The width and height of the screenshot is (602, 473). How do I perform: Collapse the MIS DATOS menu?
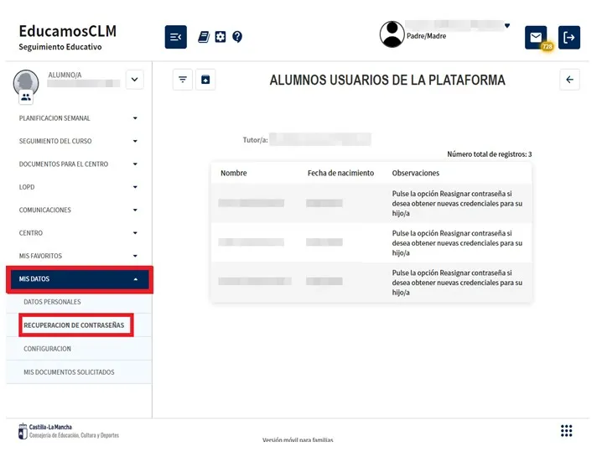[x=80, y=279]
